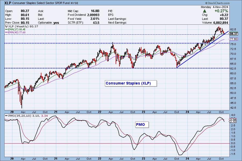Viewport: 242px width, 161px height.
Task: Click the XLP ticker symbol title
Action: point(8,3)
